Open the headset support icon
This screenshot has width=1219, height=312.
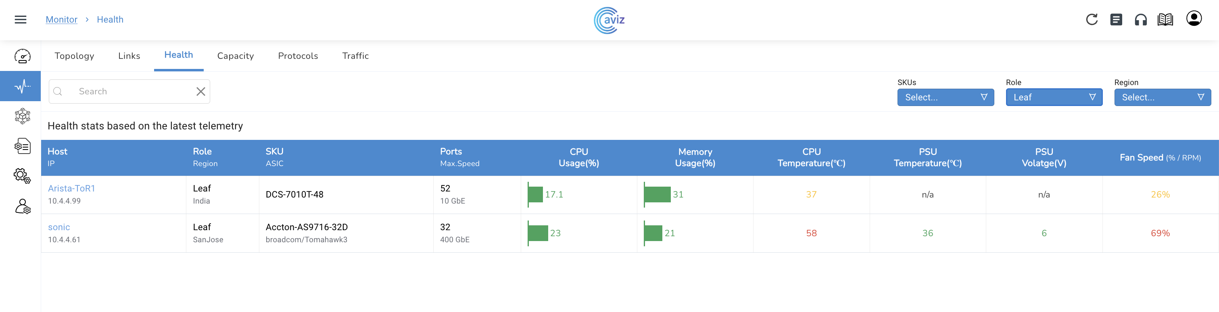[x=1140, y=19]
